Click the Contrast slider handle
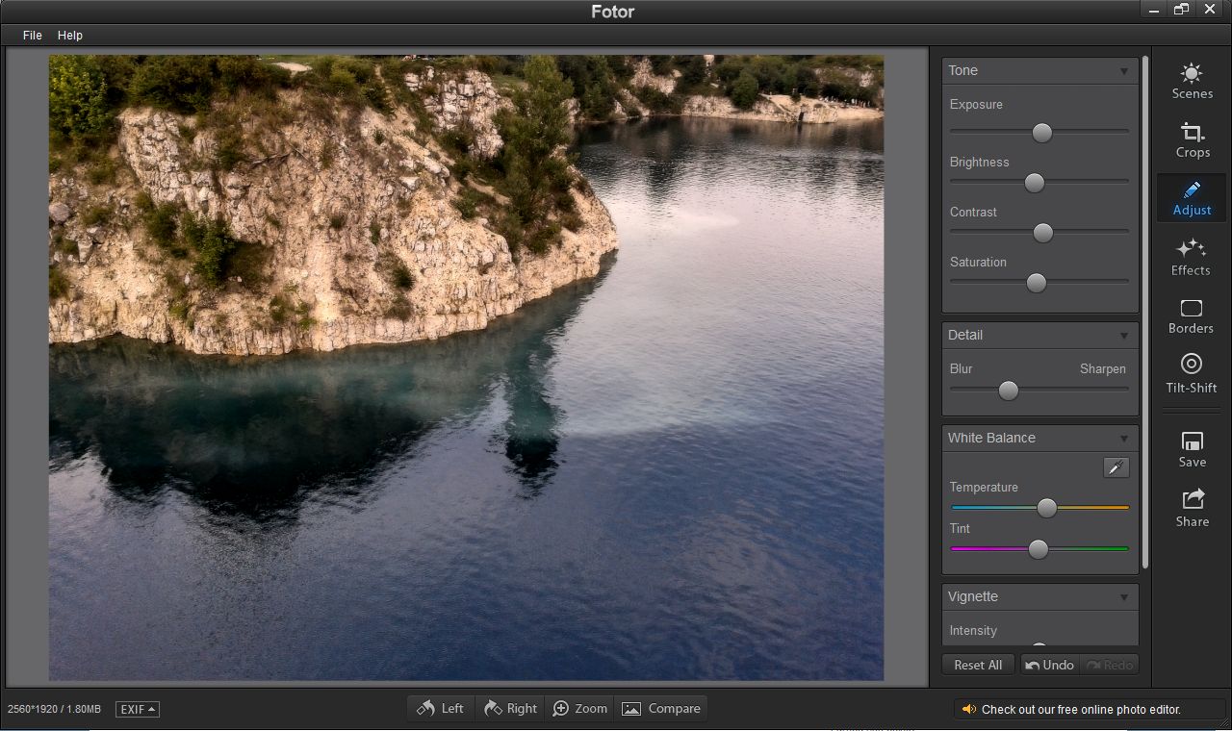The width and height of the screenshot is (1232, 731). point(1043,233)
